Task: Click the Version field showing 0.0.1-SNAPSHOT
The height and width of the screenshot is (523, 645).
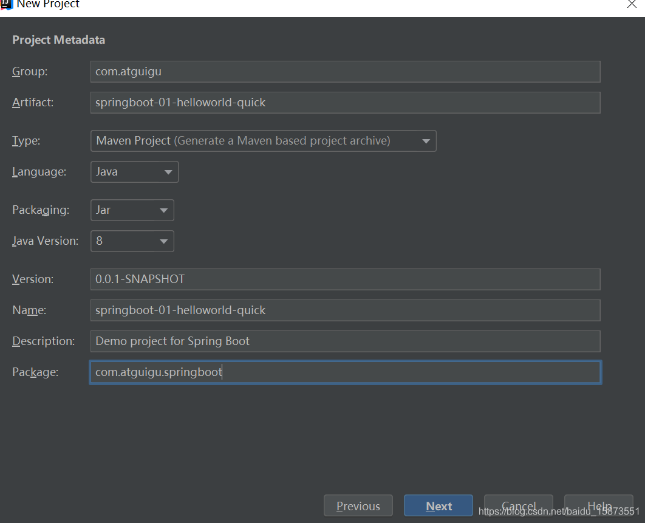Action: 345,279
